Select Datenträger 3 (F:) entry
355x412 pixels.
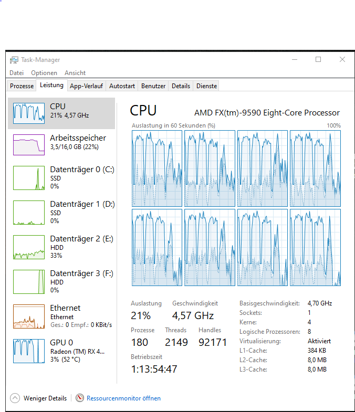click(61, 282)
